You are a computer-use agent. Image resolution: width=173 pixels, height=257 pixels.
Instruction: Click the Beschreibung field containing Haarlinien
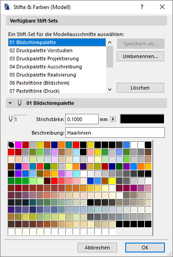click(x=115, y=133)
